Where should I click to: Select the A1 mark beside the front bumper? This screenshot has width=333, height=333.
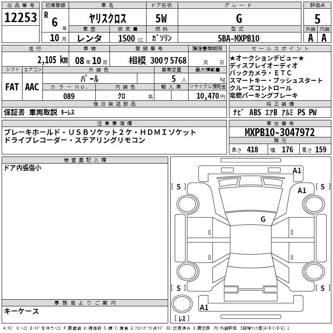297,171
